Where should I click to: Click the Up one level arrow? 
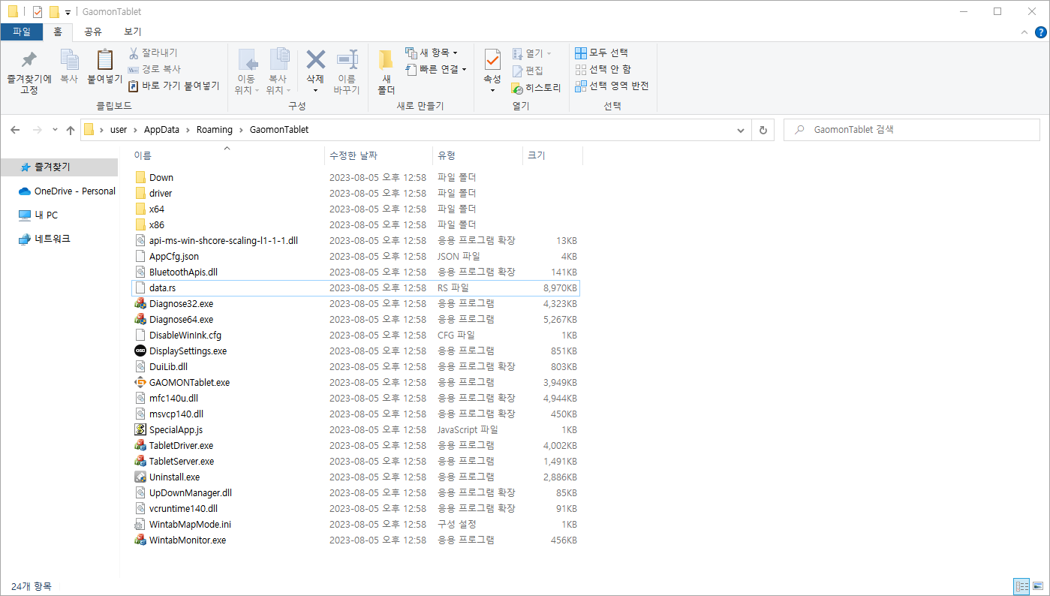[71, 130]
